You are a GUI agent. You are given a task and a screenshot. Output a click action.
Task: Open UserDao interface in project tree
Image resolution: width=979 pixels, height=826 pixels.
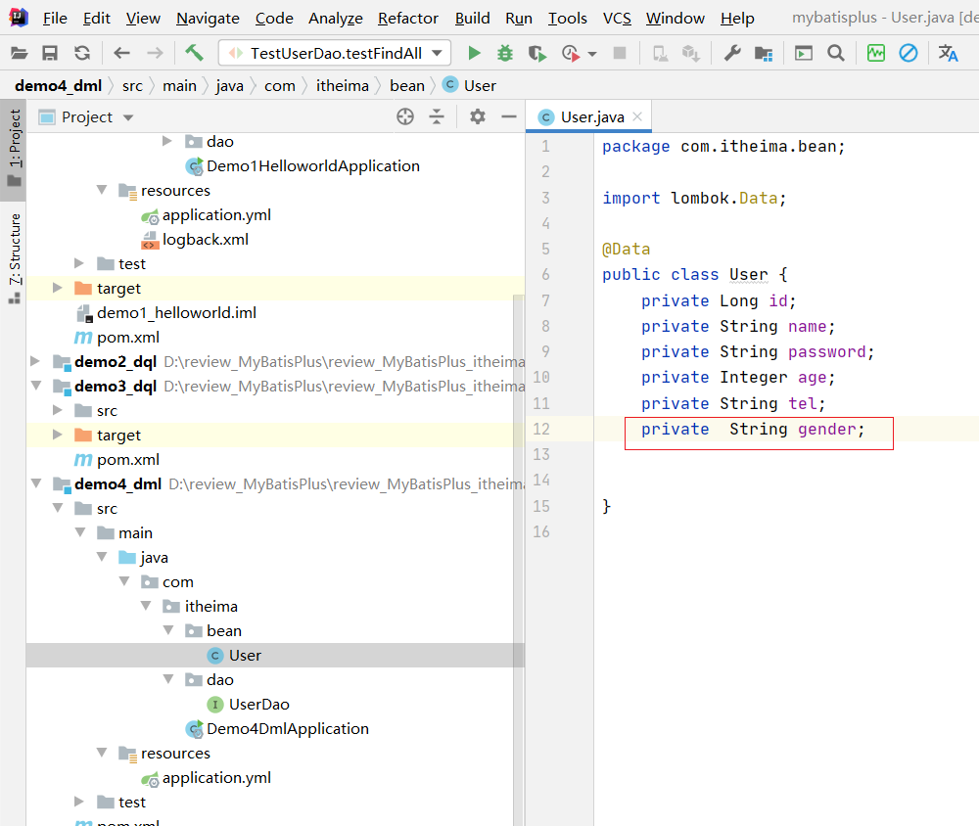click(x=258, y=704)
